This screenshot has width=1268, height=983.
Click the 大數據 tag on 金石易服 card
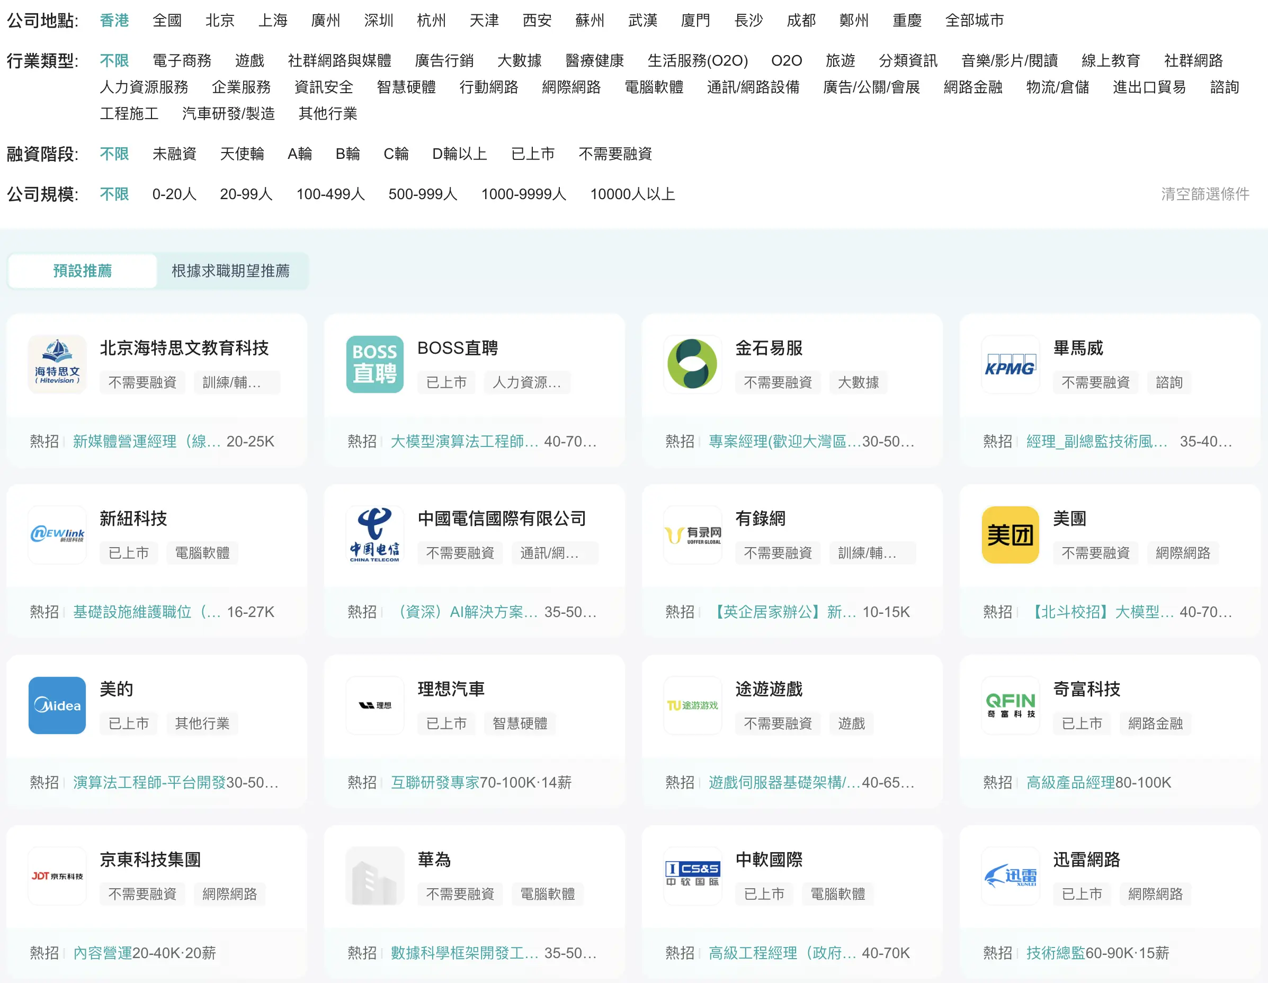tap(858, 382)
